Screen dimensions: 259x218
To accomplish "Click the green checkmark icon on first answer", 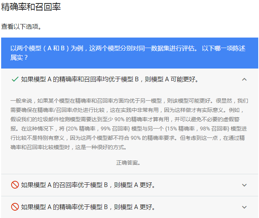I will click(15, 79).
